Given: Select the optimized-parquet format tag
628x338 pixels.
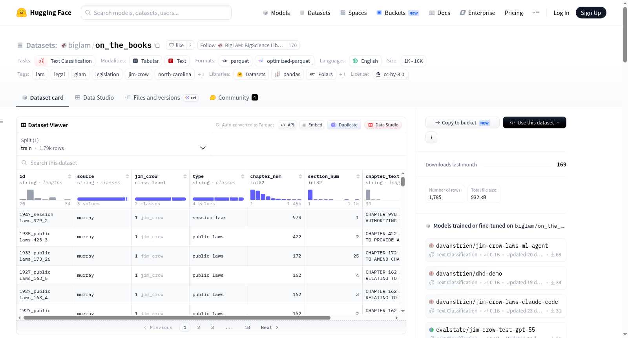Looking at the screenshot, I should [285, 61].
